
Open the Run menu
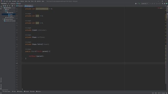tap(29, 1)
